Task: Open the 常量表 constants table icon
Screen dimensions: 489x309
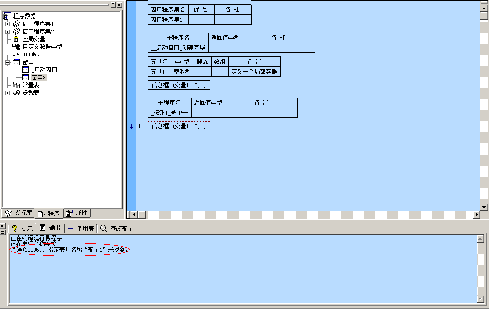Action: click(16, 85)
